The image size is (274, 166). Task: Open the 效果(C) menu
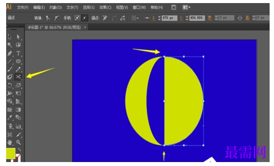point(105,7)
